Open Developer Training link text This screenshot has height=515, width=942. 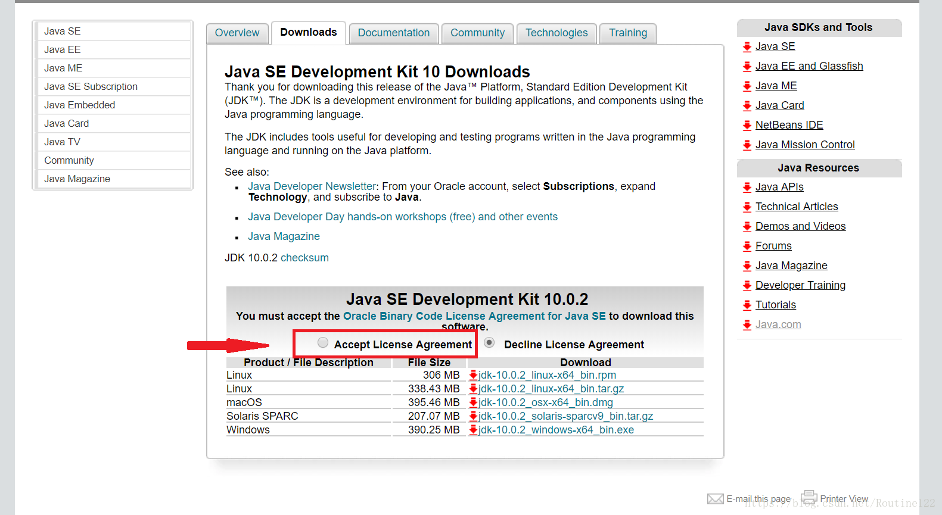pos(800,285)
